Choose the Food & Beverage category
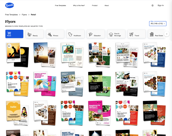Viewport: 172px width, 136px height. click(x=116, y=34)
